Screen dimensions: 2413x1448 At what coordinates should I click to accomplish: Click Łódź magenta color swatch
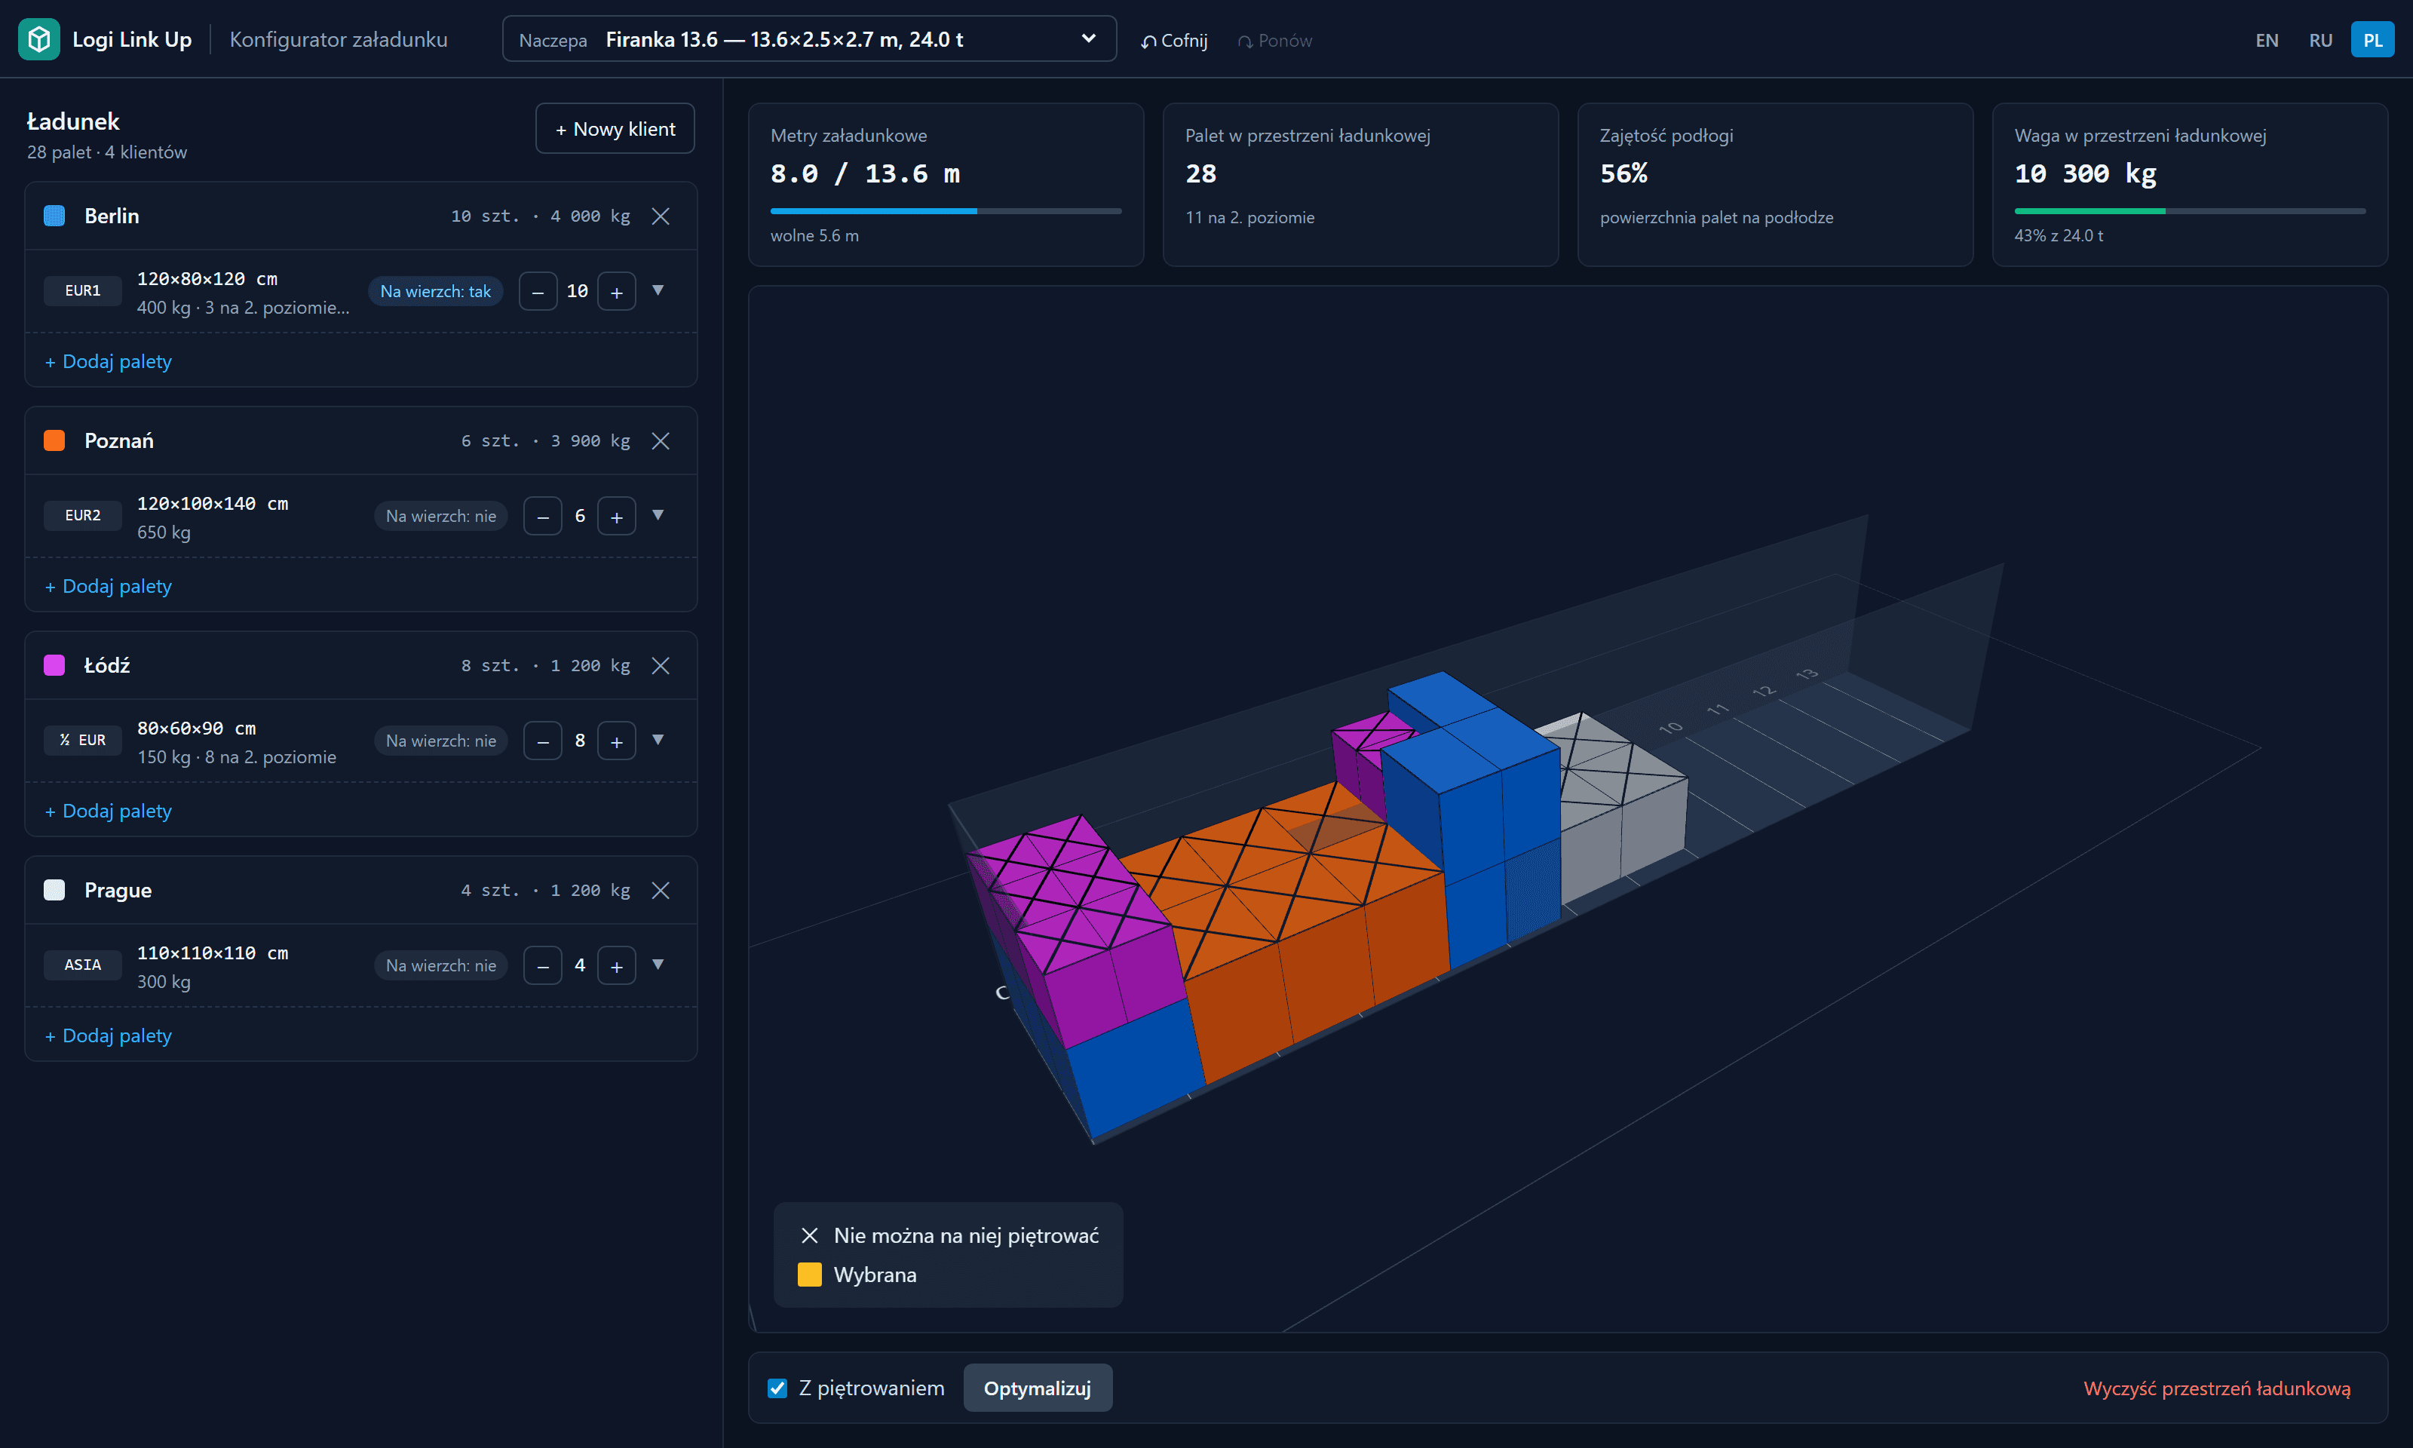point(54,665)
